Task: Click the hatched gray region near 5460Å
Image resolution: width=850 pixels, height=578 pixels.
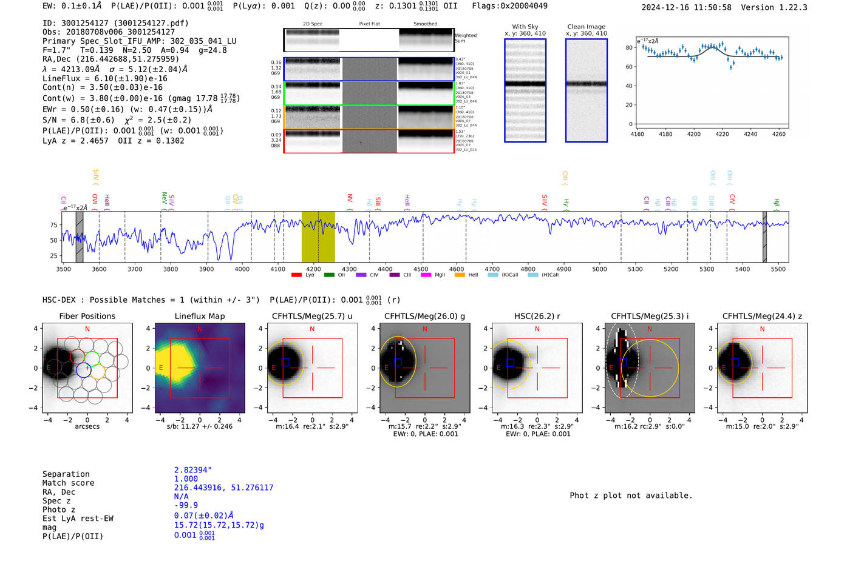Action: (x=764, y=237)
